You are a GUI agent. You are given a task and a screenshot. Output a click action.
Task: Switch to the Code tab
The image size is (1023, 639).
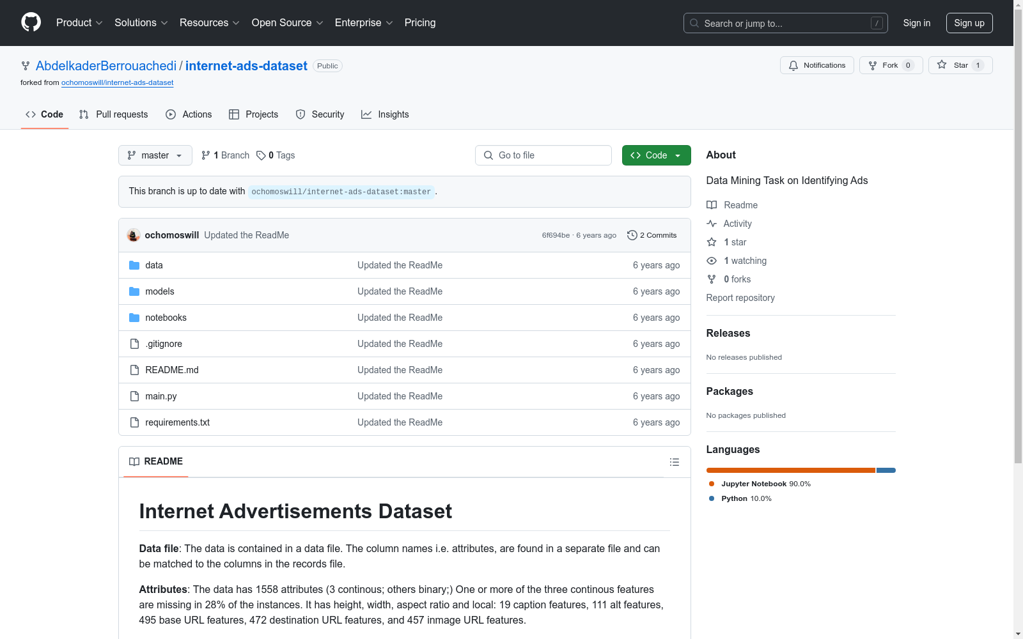45,114
